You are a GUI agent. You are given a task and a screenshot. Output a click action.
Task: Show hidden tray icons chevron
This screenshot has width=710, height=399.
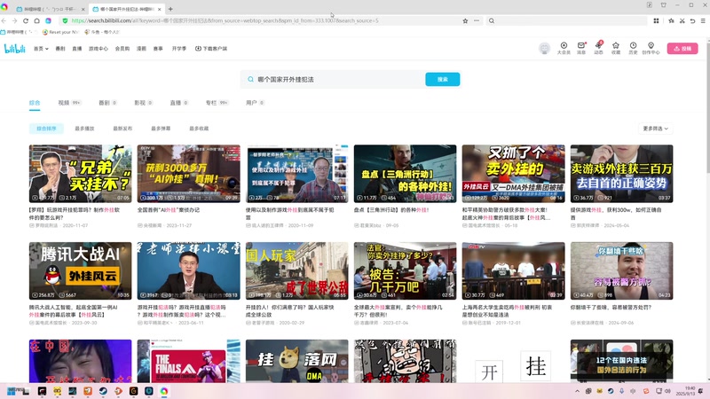tap(578, 391)
